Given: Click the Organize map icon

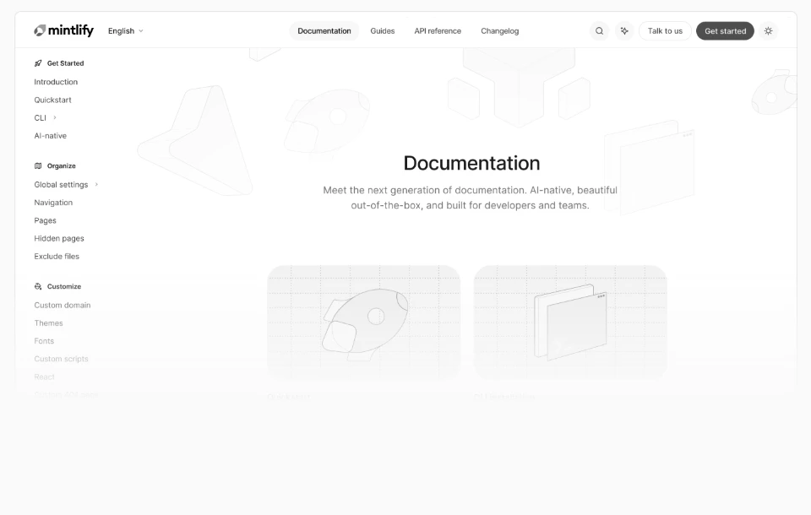Looking at the screenshot, I should (38, 166).
